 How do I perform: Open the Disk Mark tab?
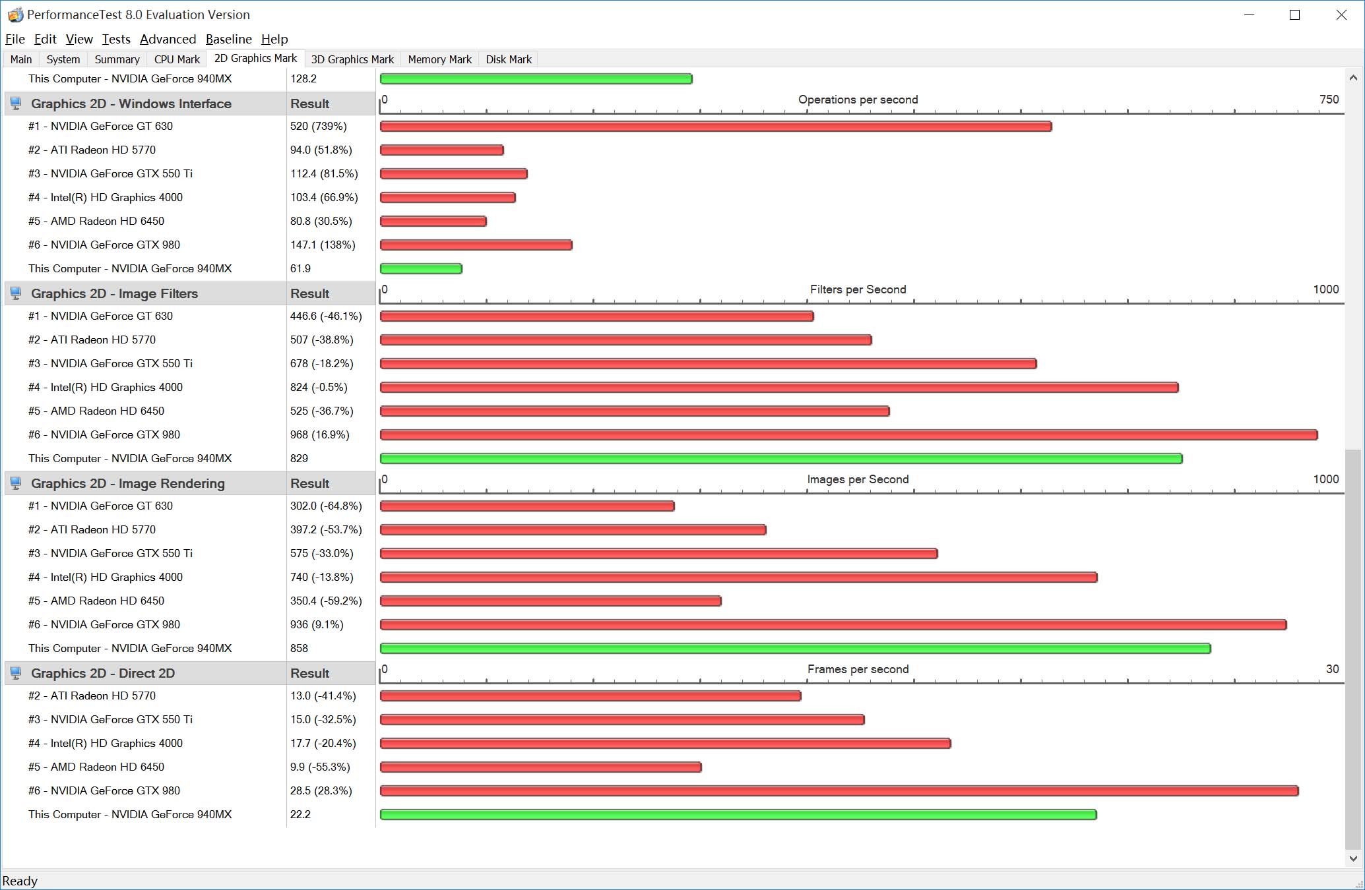(x=508, y=59)
